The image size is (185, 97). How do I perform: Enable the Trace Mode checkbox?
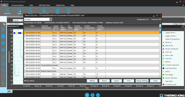[x=25, y=81]
